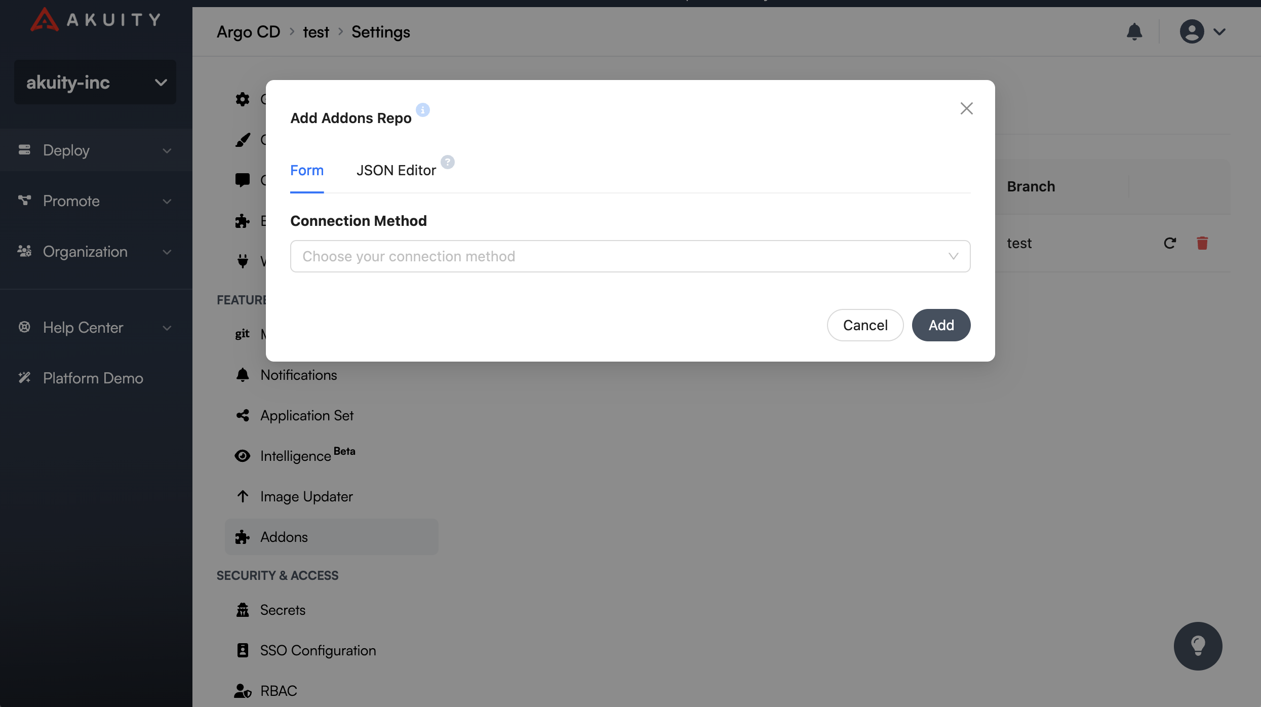Click the RBAC user shield icon

(x=243, y=691)
